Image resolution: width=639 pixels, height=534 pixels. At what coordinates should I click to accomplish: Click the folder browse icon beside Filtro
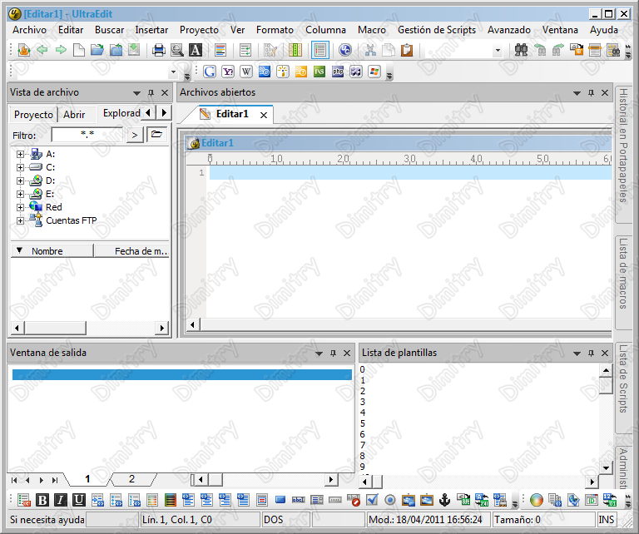coord(156,134)
